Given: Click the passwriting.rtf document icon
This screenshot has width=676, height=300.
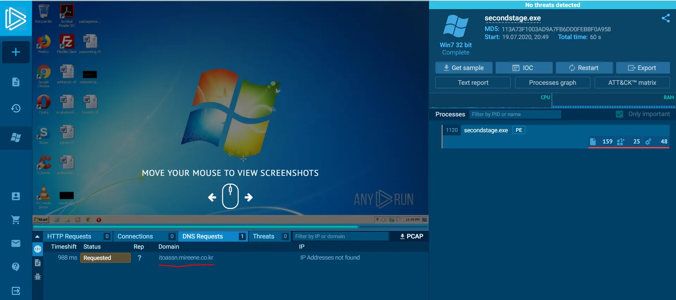Looking at the screenshot, I should pos(90,44).
